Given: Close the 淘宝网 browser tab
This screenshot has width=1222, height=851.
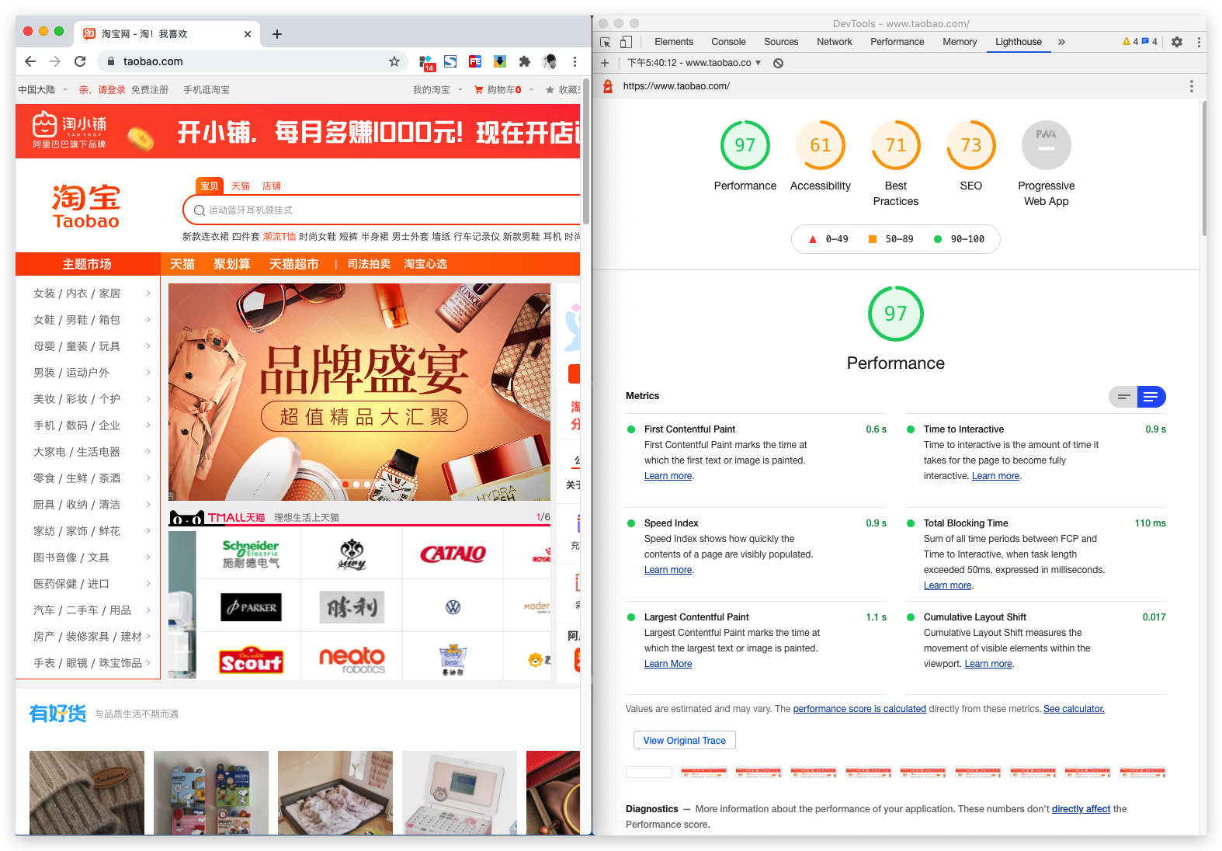Looking at the screenshot, I should pos(248,34).
